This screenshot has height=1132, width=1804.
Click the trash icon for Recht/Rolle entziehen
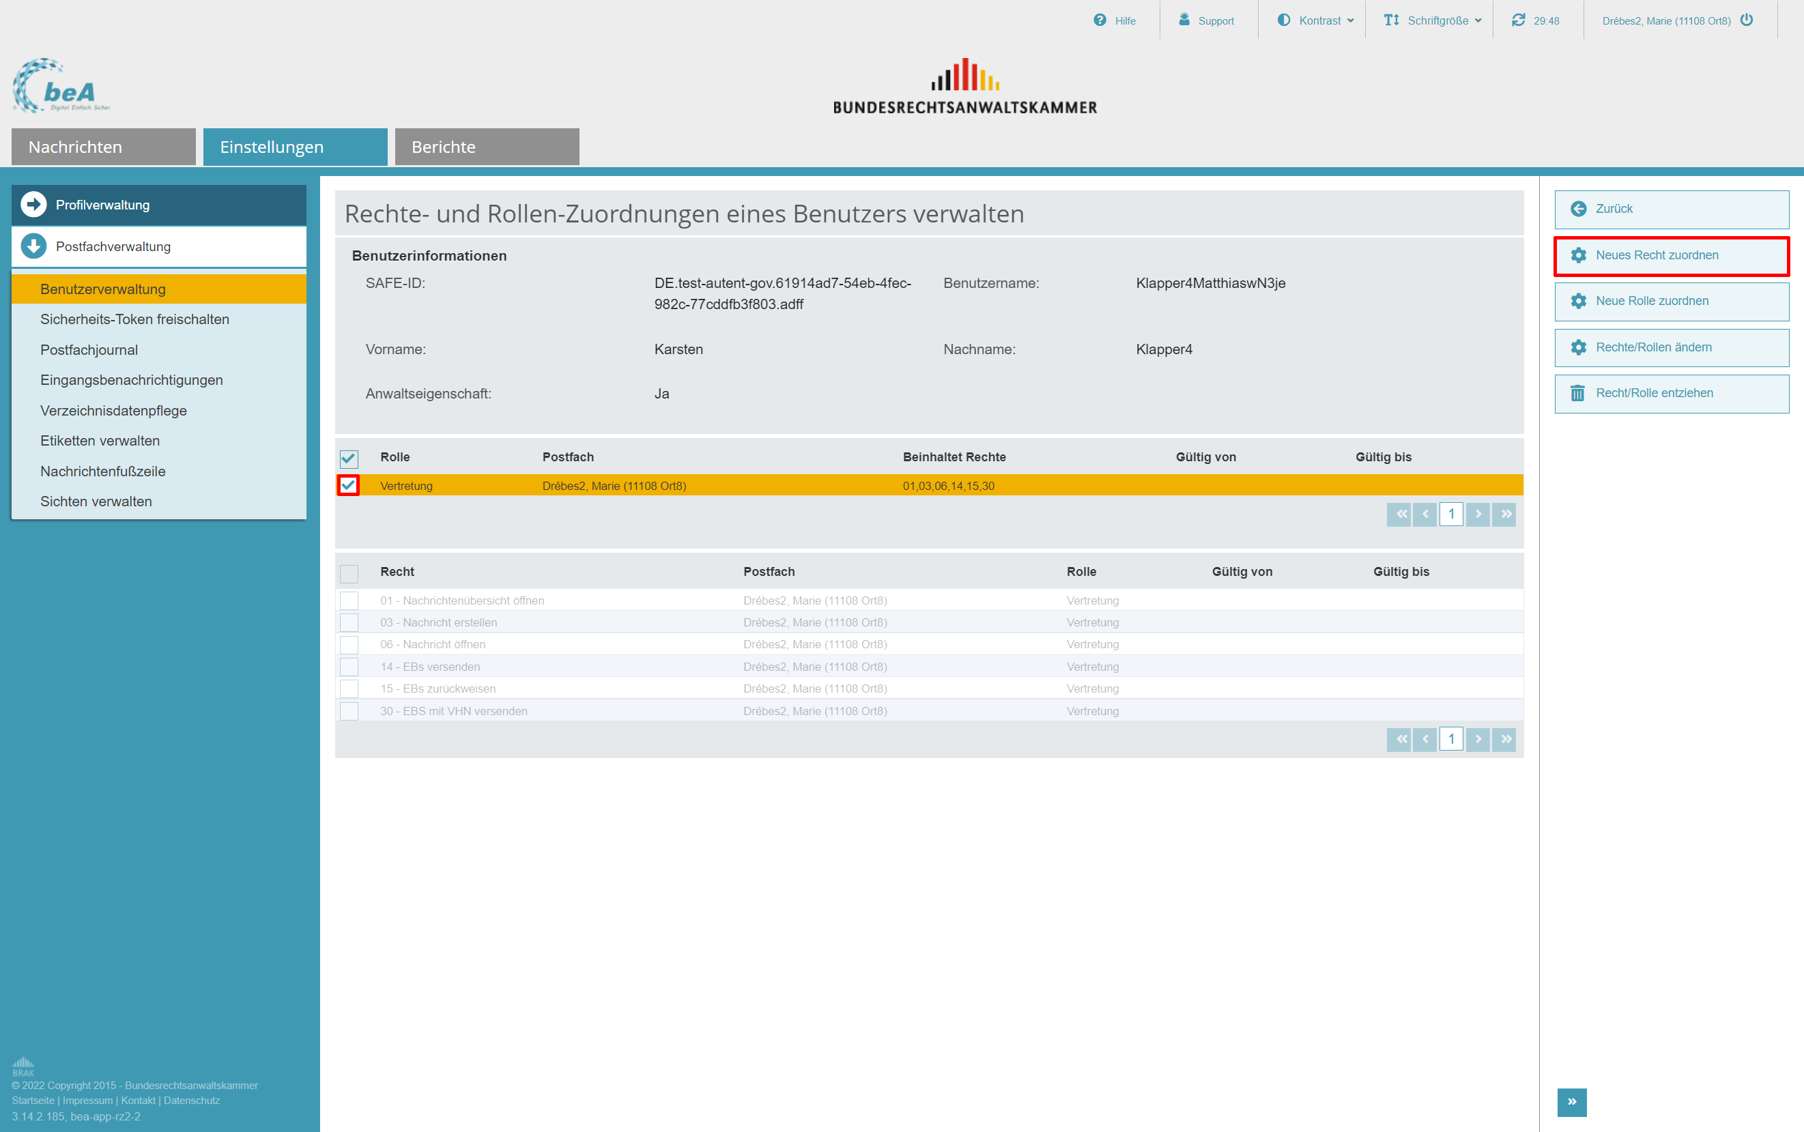tap(1577, 393)
